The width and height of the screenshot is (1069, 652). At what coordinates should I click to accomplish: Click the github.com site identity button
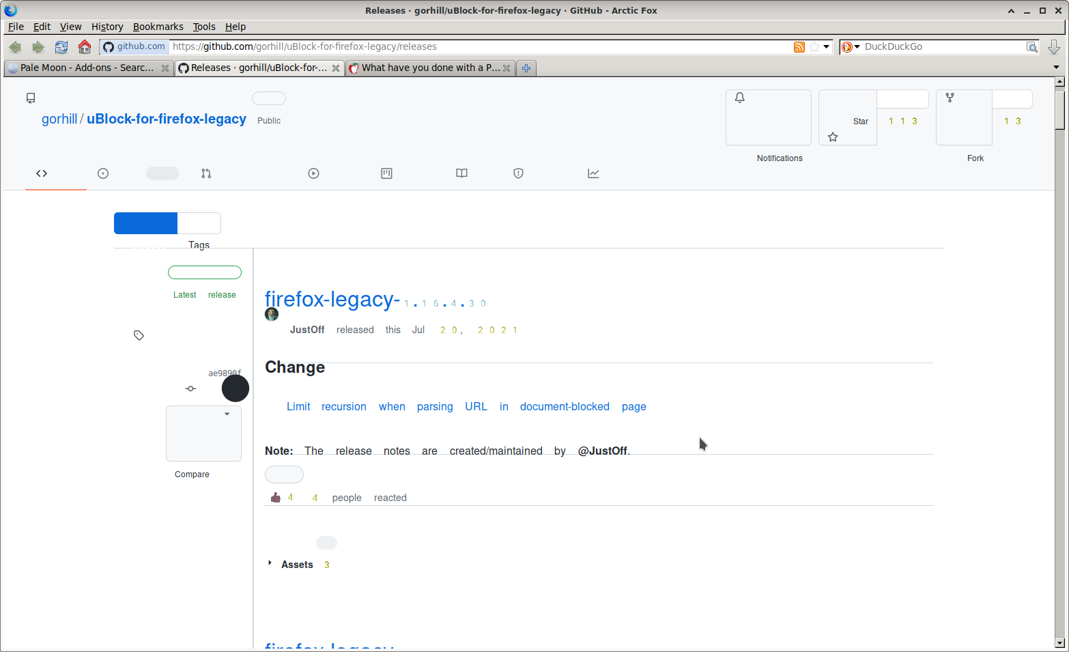coord(134,47)
